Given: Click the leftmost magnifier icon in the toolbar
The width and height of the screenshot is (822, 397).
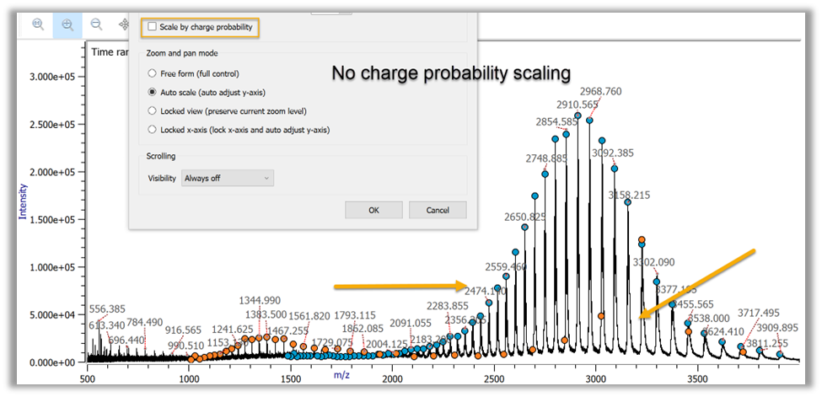Looking at the screenshot, I should [x=38, y=25].
